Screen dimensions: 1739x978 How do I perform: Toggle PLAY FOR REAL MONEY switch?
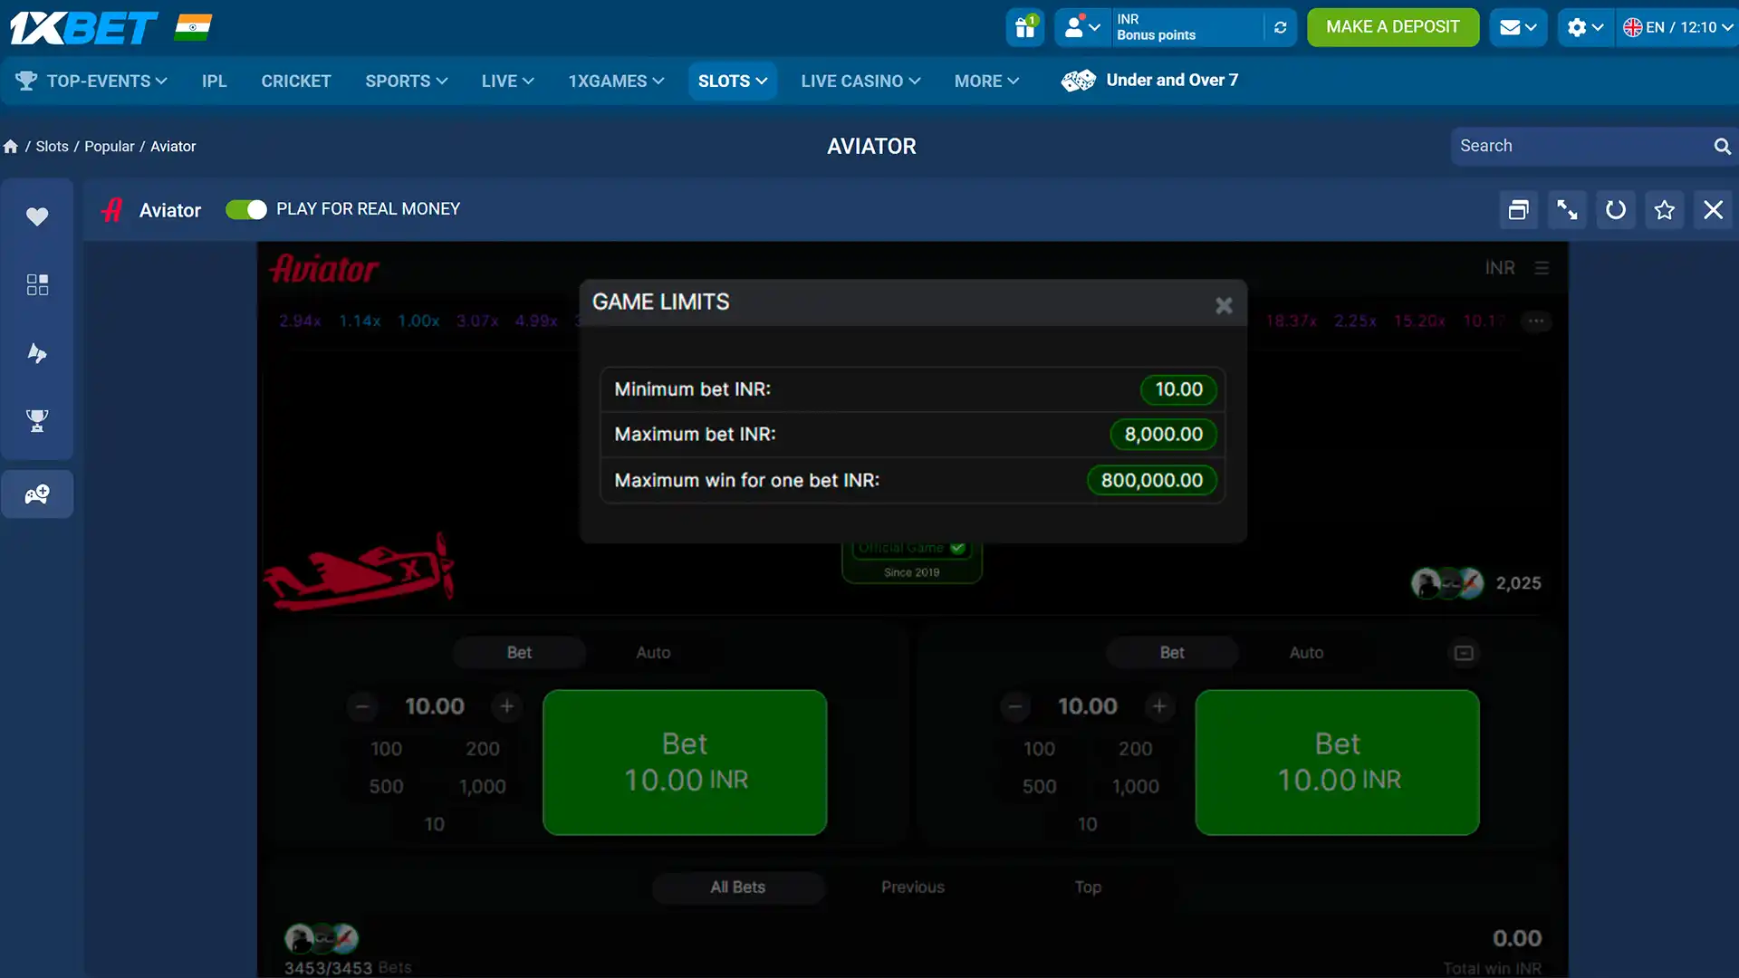coord(245,209)
